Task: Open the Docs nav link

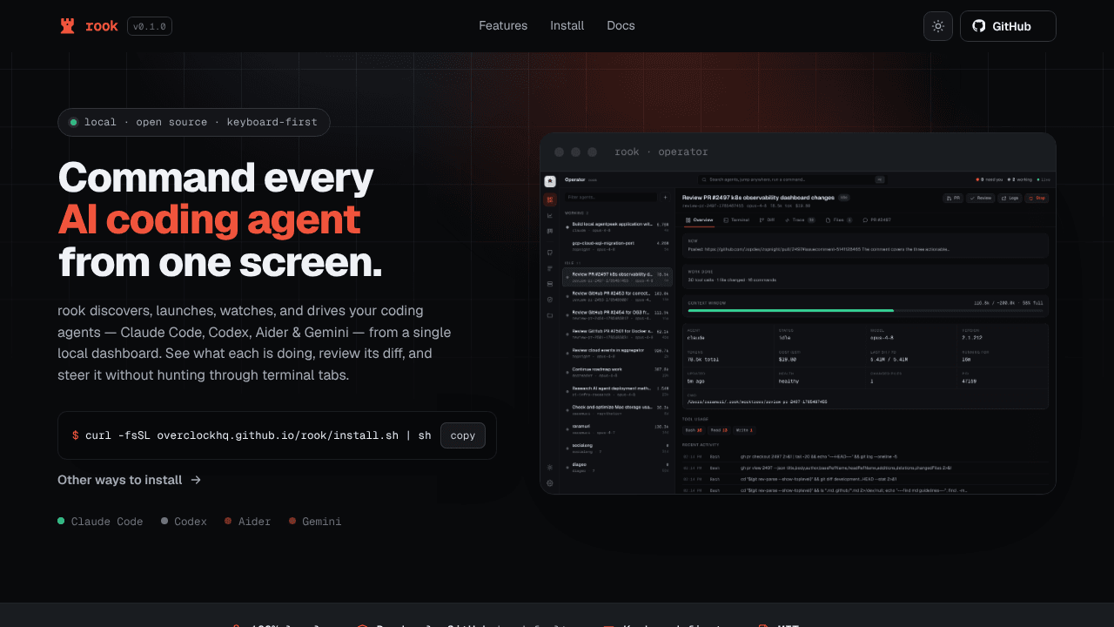Action: coord(621,26)
